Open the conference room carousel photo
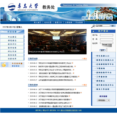 click(x=57, y=42)
